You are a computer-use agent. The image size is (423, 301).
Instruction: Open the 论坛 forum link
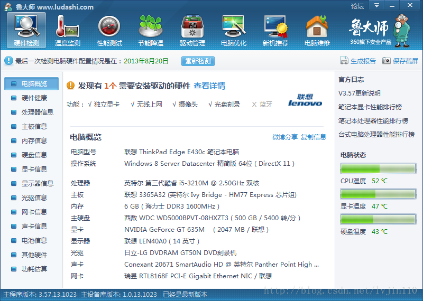tap(357, 6)
